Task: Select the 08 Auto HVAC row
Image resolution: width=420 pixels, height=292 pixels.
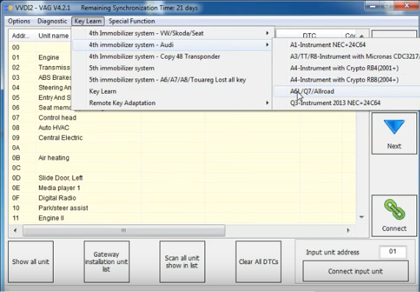Action: [x=182, y=128]
